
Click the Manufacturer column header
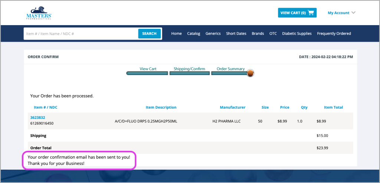pos(233,108)
